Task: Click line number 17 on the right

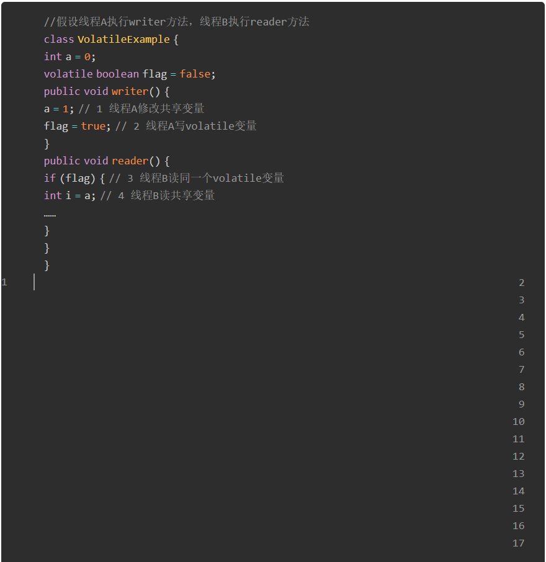Action: [519, 543]
